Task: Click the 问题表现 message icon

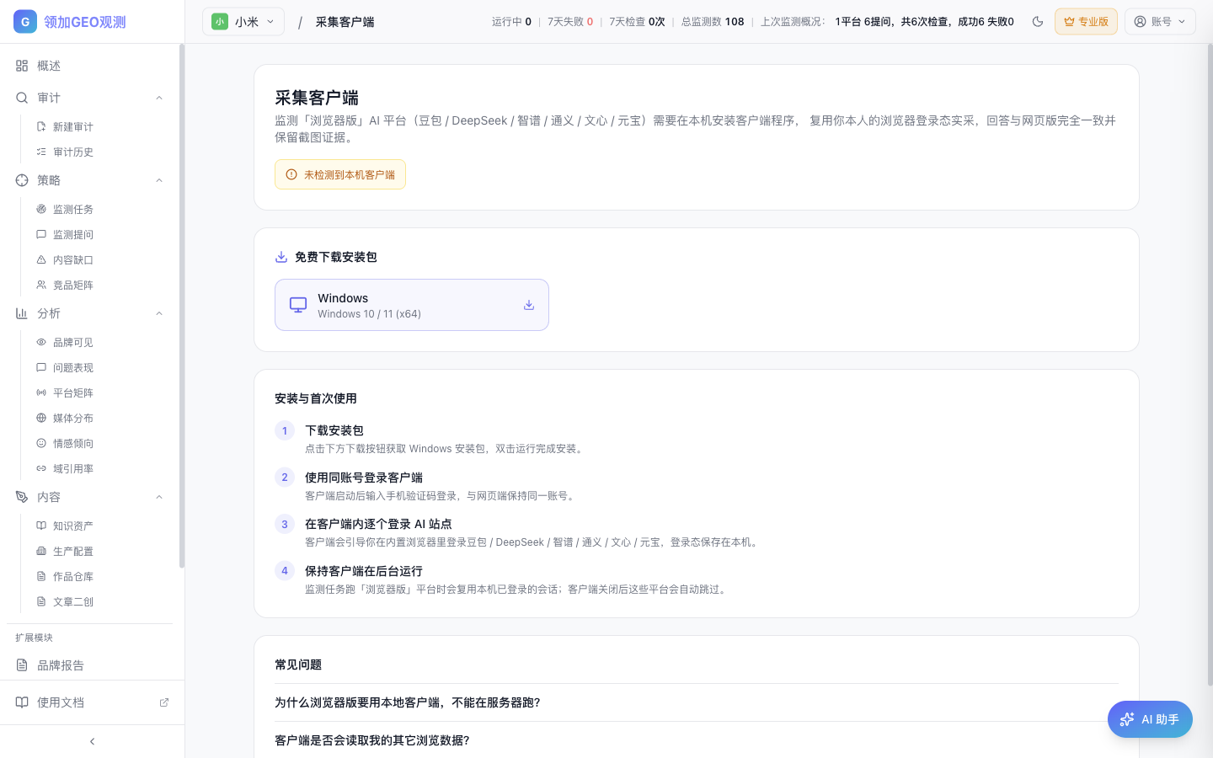Action: coord(41,367)
